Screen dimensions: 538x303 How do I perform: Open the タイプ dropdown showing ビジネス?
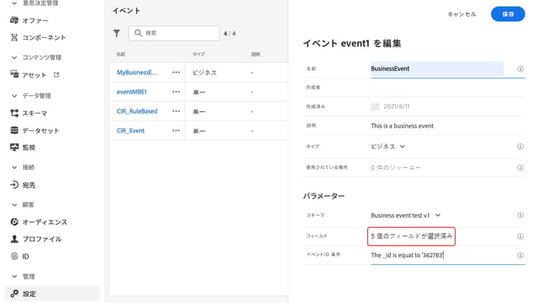coord(388,147)
